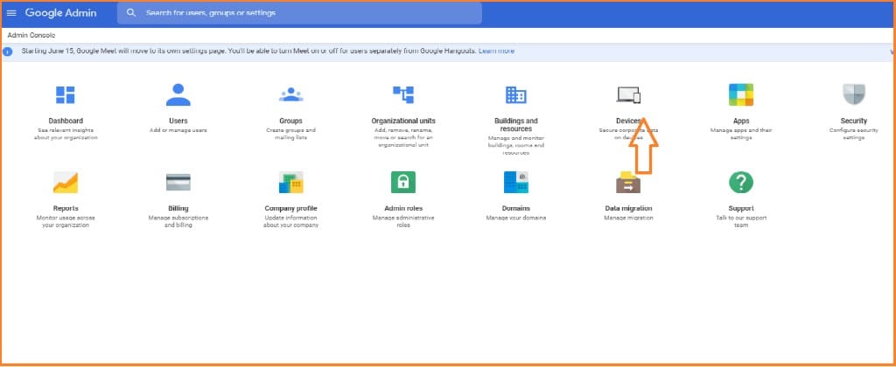The height and width of the screenshot is (367, 896).
Task: Expand the Meet announcement banner chevron
Action: click(x=890, y=52)
